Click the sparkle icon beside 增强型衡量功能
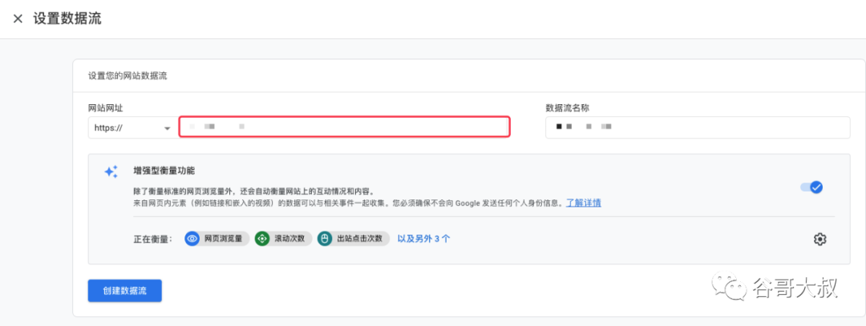The image size is (866, 326). click(111, 171)
